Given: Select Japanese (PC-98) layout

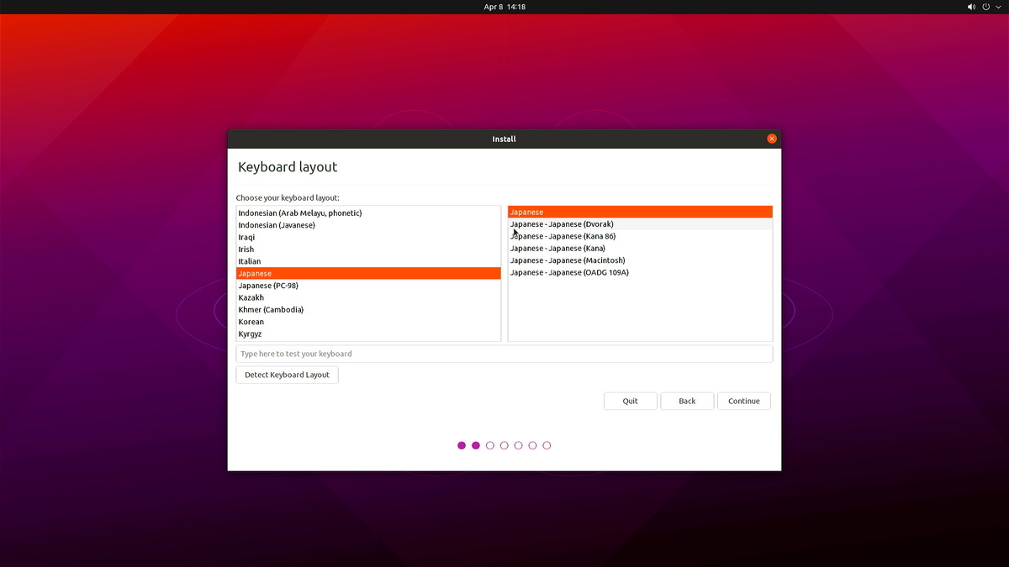Looking at the screenshot, I should point(368,286).
